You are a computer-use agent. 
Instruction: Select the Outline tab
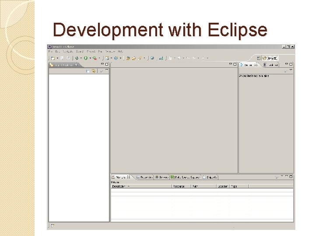pos(248,65)
